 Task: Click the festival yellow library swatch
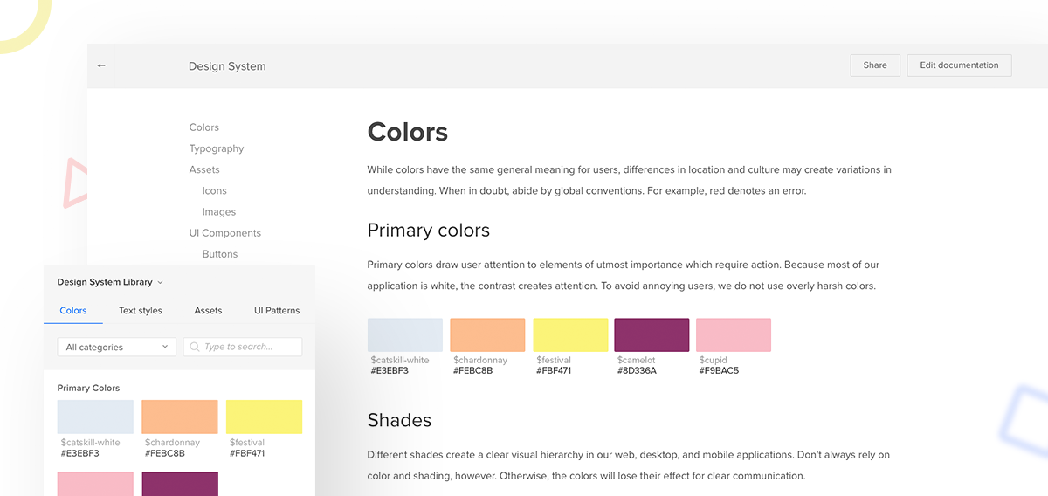point(264,417)
